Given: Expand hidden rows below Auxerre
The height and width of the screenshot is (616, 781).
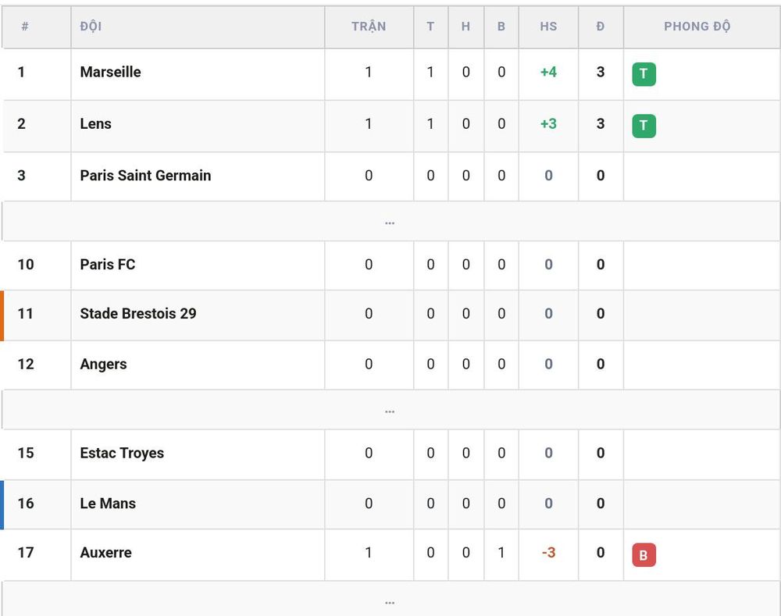Looking at the screenshot, I should (390, 600).
